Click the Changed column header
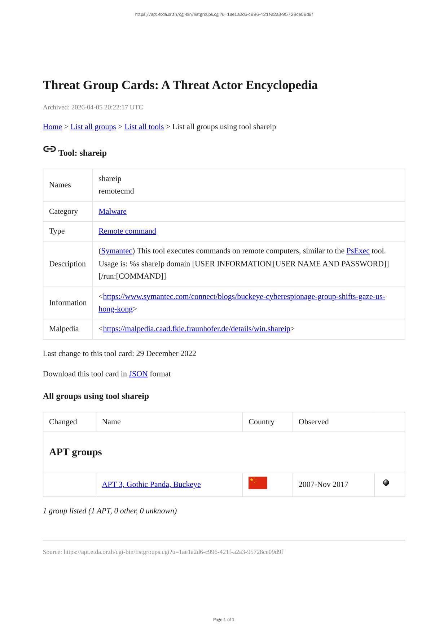 [x=63, y=422]
